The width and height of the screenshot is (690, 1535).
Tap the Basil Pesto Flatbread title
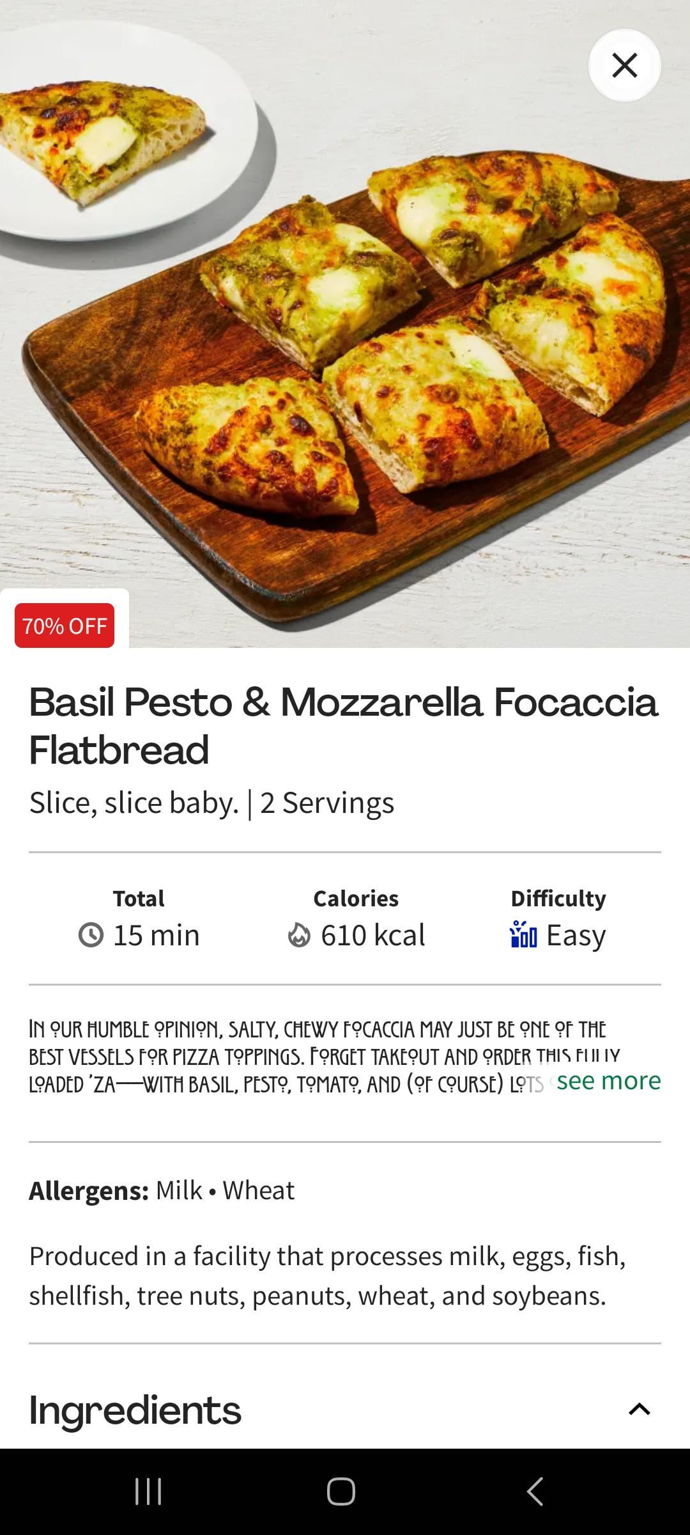[x=343, y=725]
